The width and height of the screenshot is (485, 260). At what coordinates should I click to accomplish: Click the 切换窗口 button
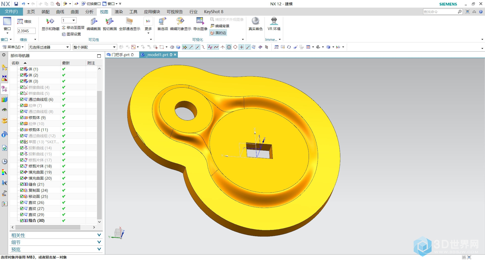click(x=91, y=4)
